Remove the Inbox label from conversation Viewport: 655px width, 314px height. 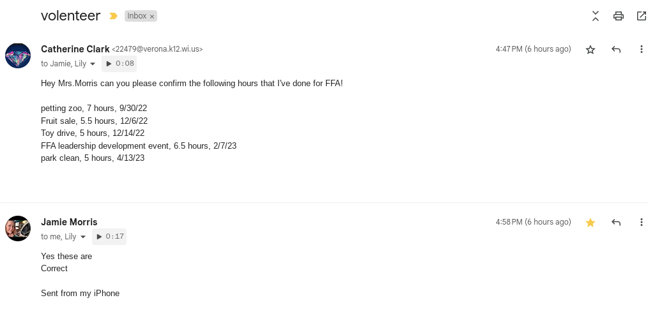152,17
